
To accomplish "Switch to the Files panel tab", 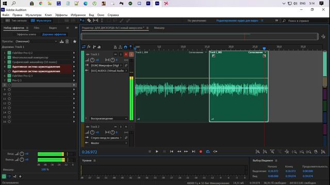I will pyautogui.click(x=37, y=28).
